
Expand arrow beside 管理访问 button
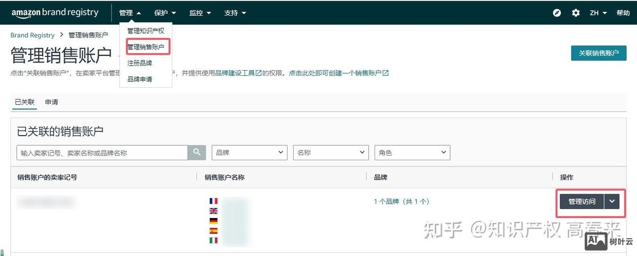point(612,202)
